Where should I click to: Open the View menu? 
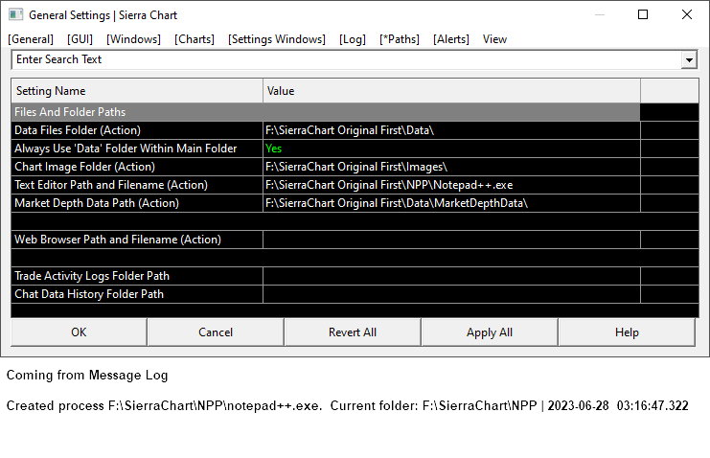(494, 39)
